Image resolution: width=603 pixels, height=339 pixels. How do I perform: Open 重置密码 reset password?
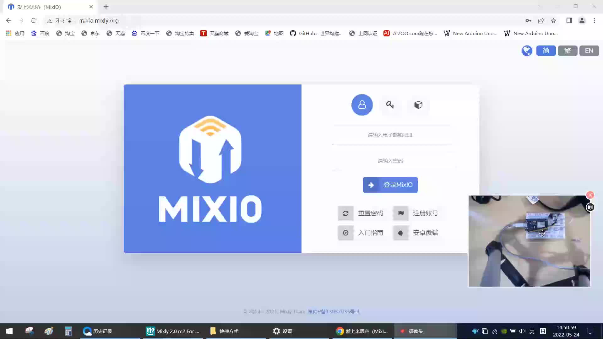(361, 213)
